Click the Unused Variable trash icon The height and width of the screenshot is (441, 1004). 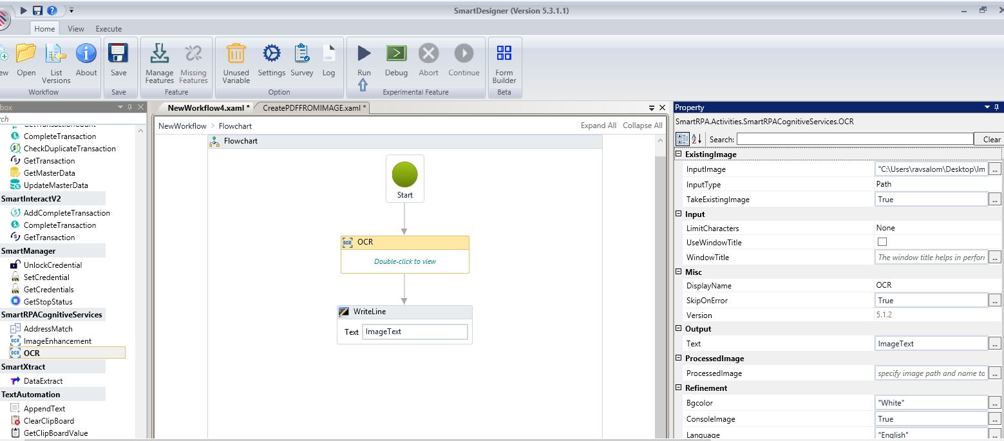(236, 54)
